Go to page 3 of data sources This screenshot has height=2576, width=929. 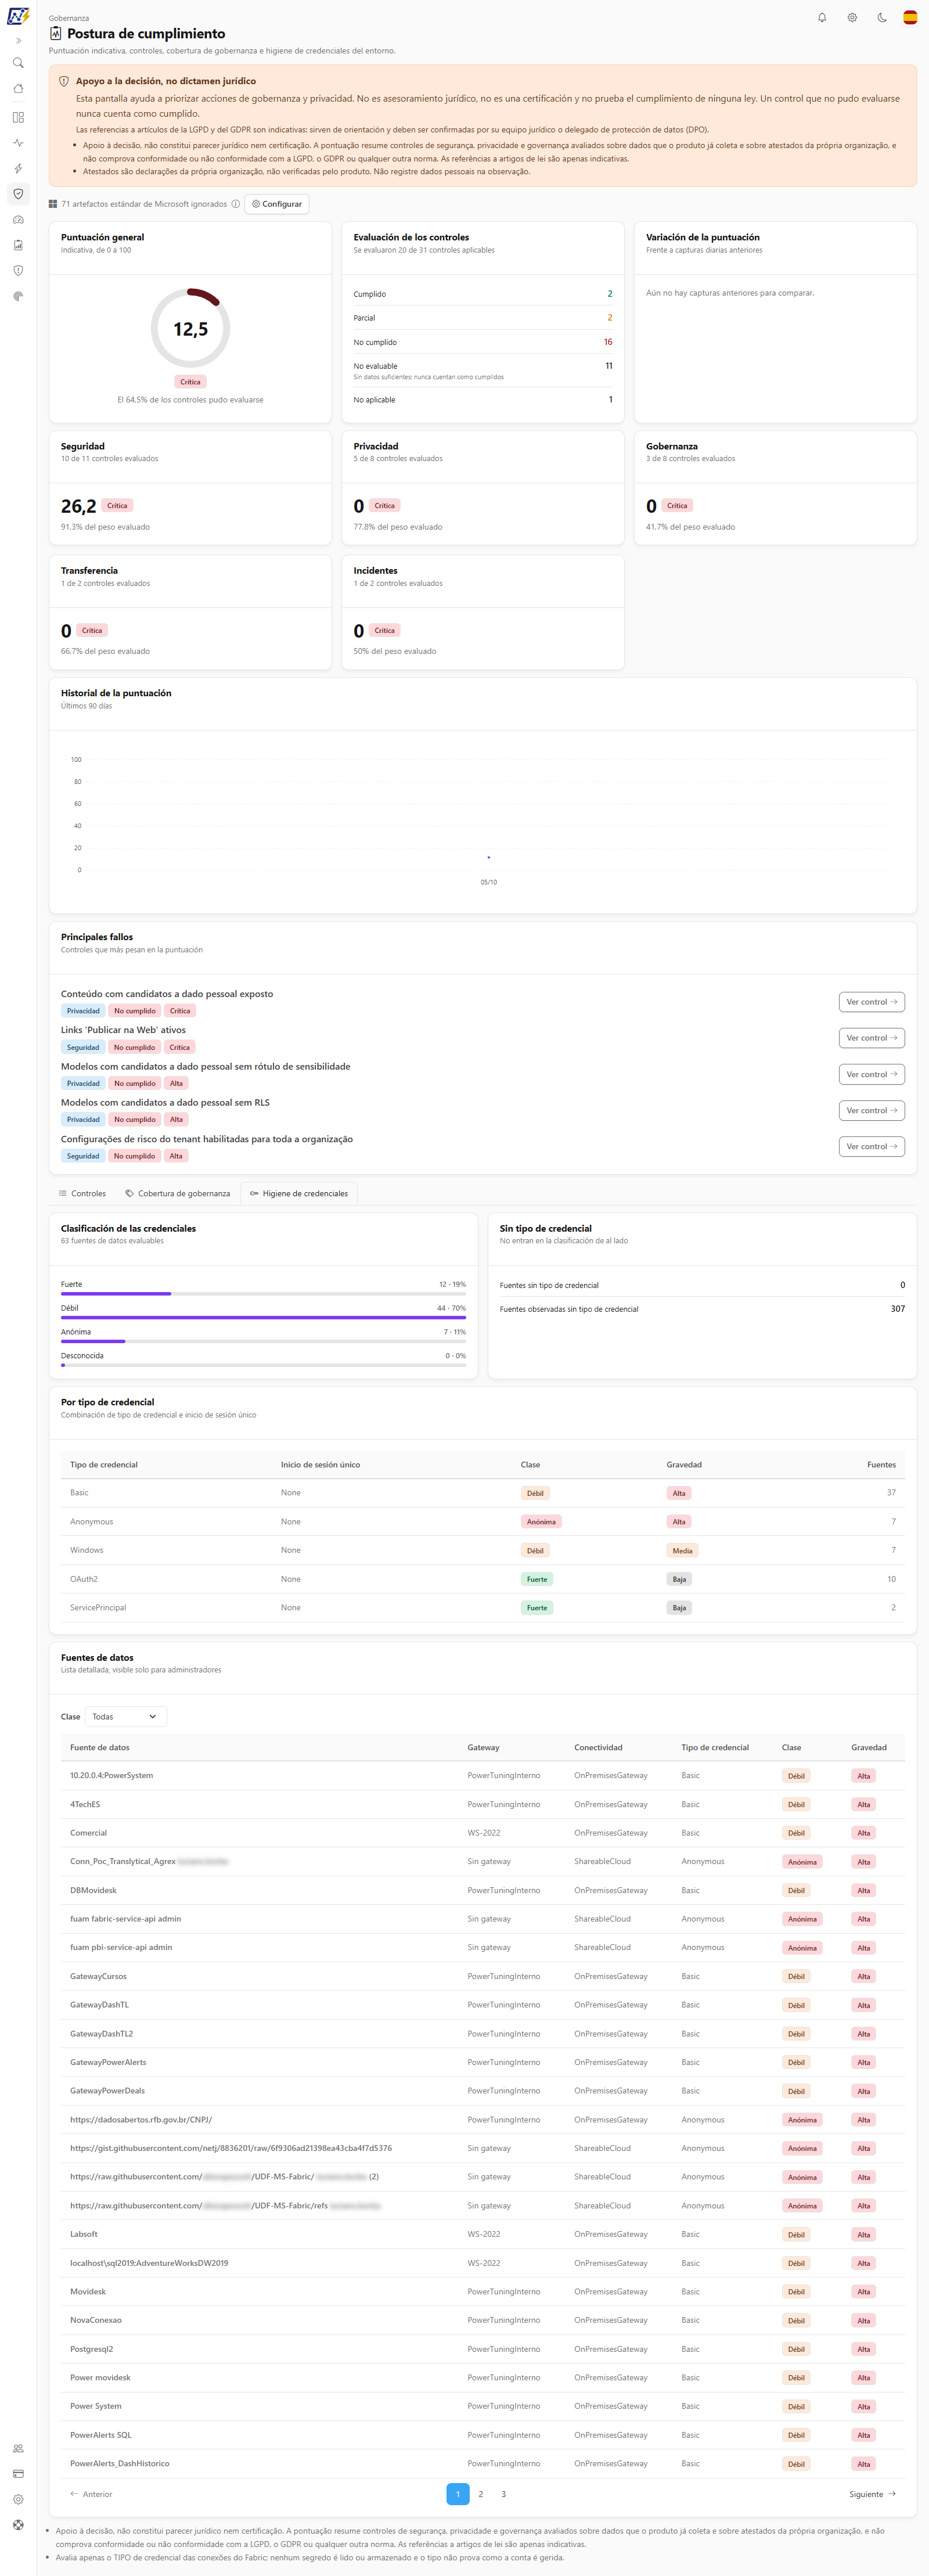tap(504, 2494)
